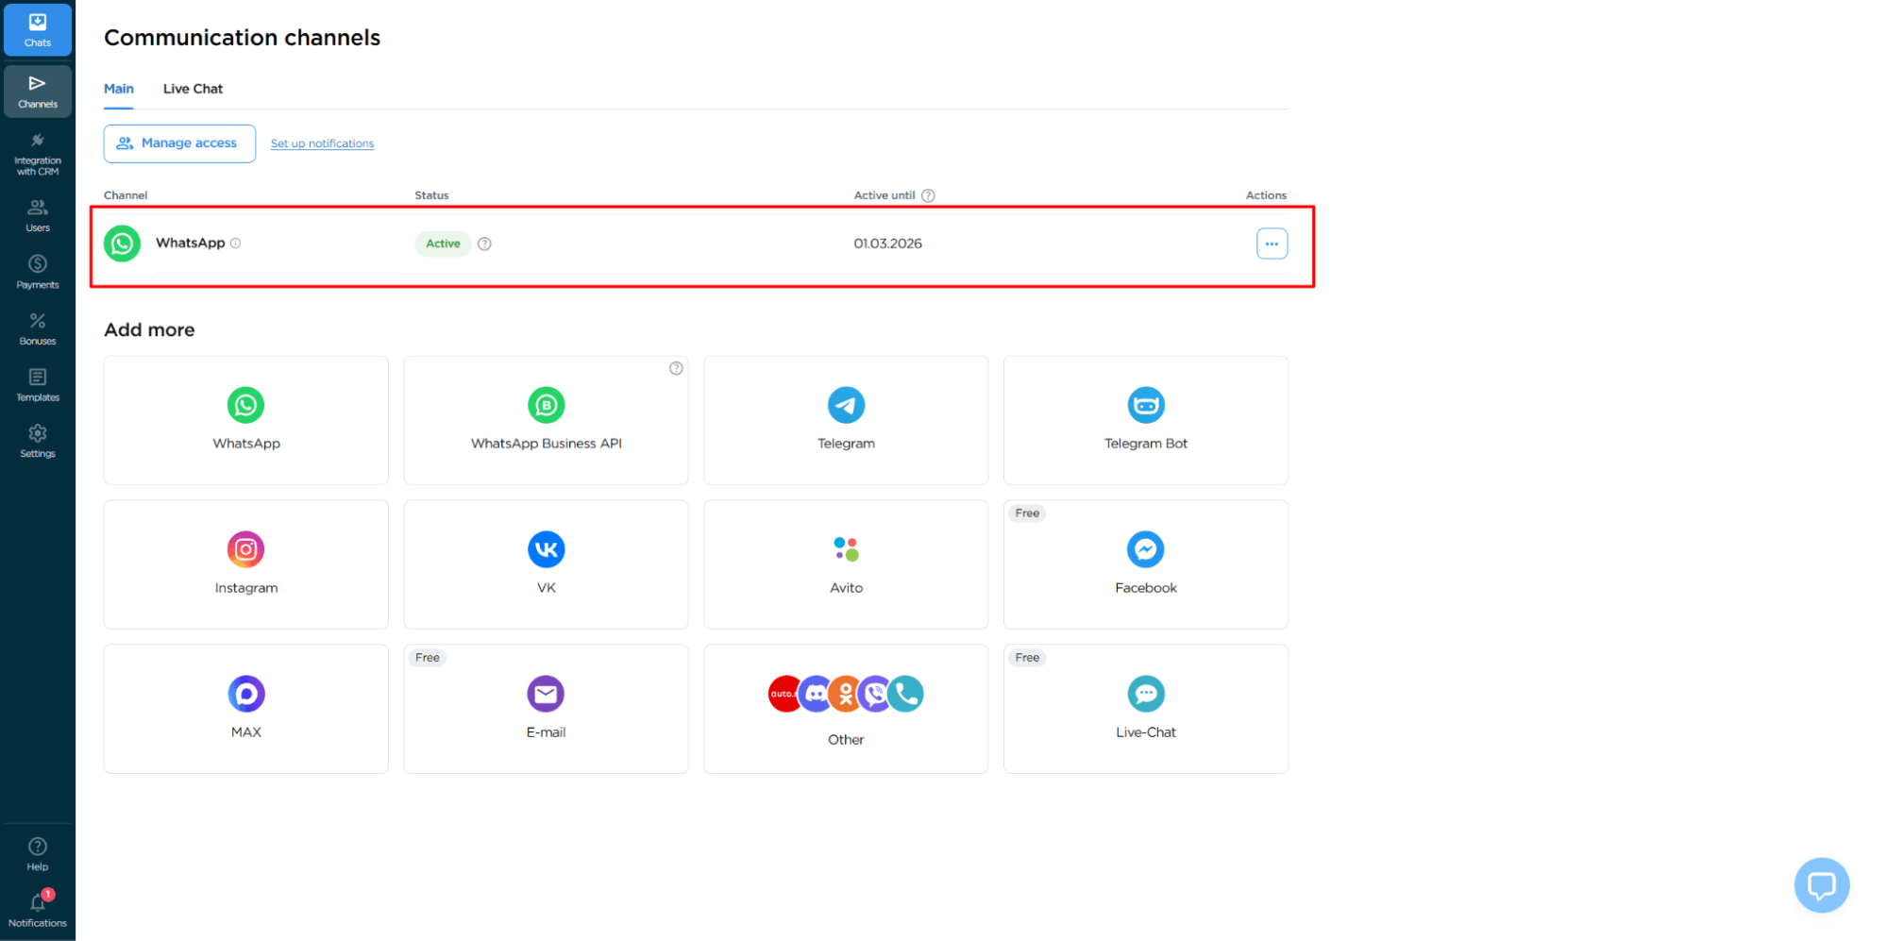Click the Active until question mark icon
Screen dimensions: 1887x941
coord(928,195)
